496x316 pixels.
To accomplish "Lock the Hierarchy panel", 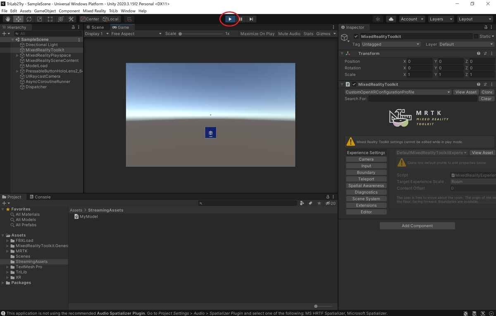I will click(x=74, y=27).
